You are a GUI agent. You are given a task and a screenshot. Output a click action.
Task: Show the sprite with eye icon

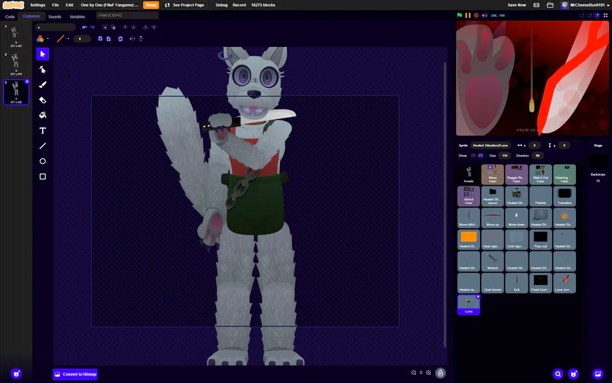(473, 155)
